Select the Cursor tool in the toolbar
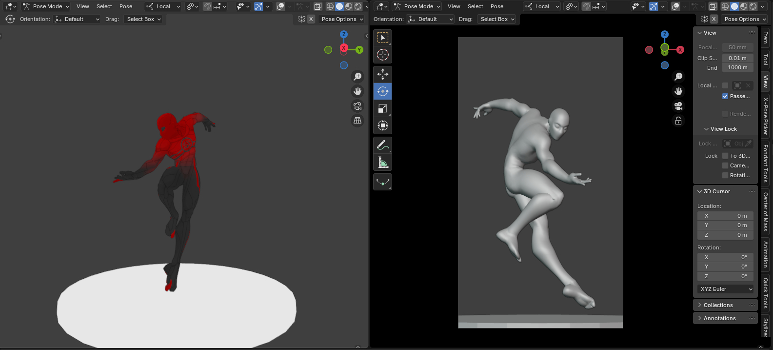 click(383, 55)
